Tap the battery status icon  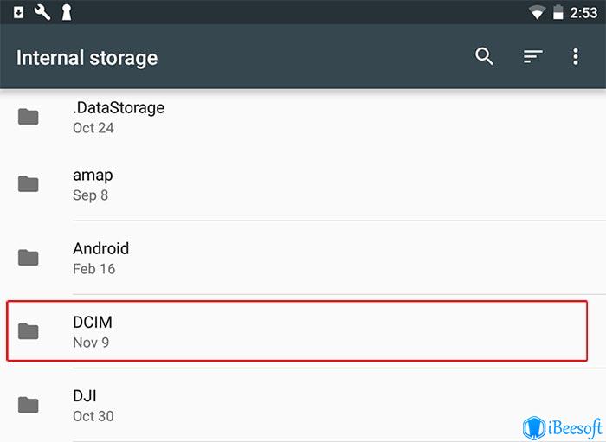click(x=558, y=12)
